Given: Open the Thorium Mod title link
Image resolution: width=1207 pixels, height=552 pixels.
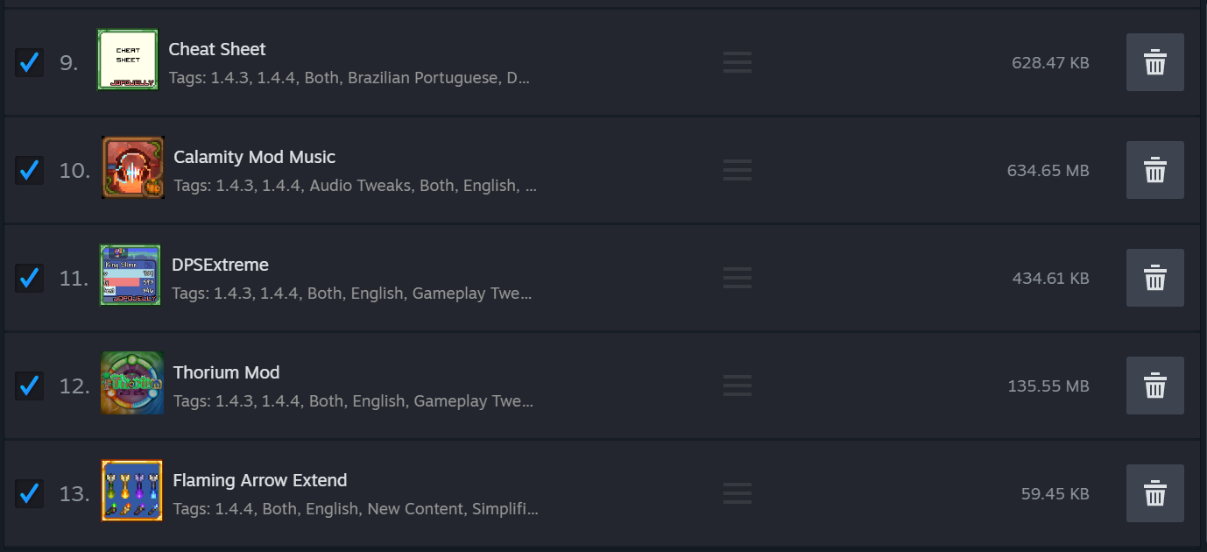Looking at the screenshot, I should [x=226, y=372].
